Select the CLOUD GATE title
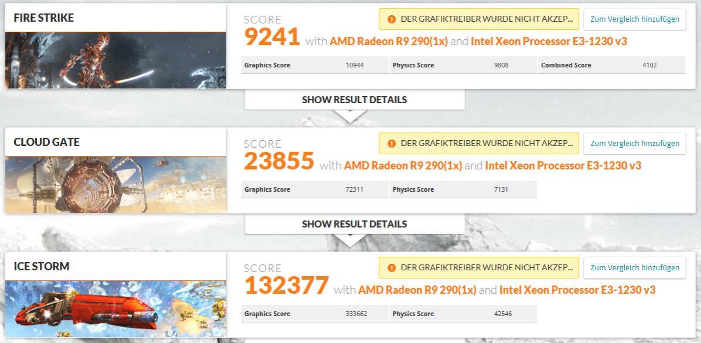Viewport: 701px width, 343px height. tap(46, 142)
